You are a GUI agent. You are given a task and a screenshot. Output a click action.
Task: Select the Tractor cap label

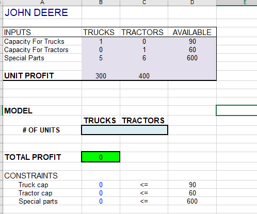click(x=35, y=193)
